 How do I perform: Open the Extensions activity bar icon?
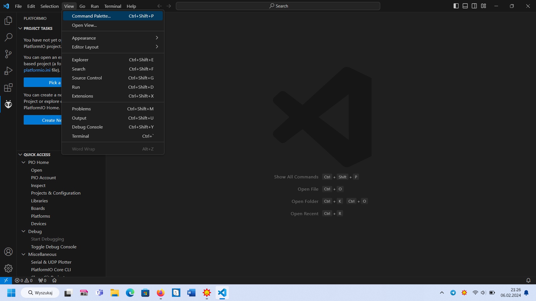point(8,88)
